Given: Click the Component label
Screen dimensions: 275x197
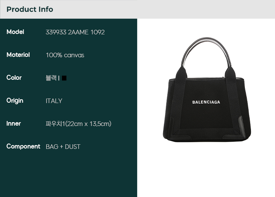Looking at the screenshot, I should pyautogui.click(x=23, y=147).
